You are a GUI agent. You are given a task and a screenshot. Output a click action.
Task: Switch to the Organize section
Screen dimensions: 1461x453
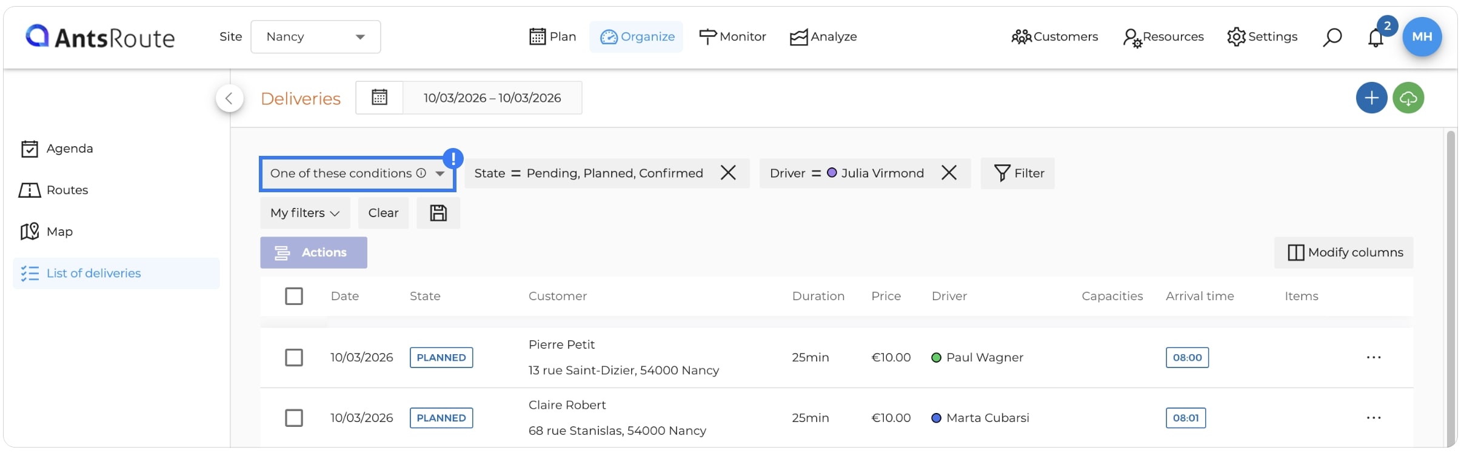coord(637,37)
